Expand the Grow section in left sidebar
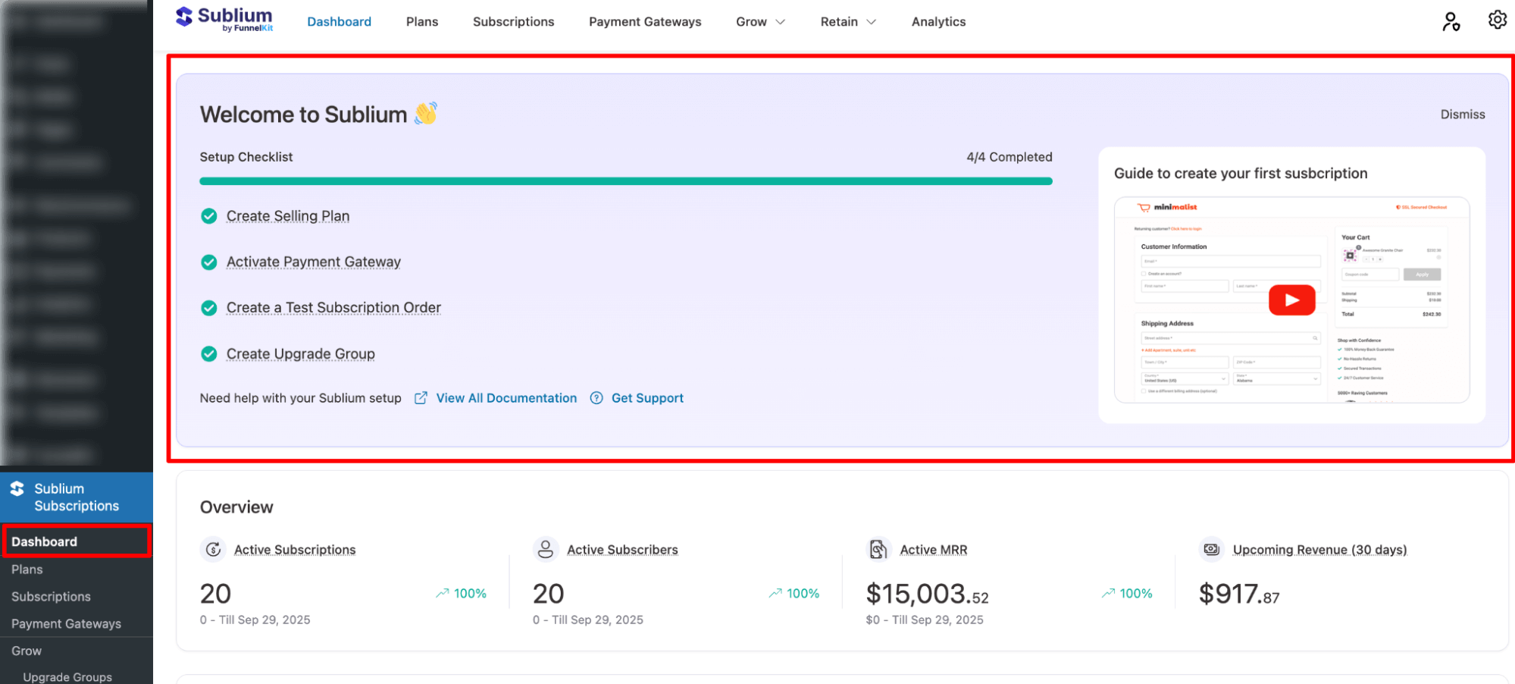 pyautogui.click(x=27, y=651)
